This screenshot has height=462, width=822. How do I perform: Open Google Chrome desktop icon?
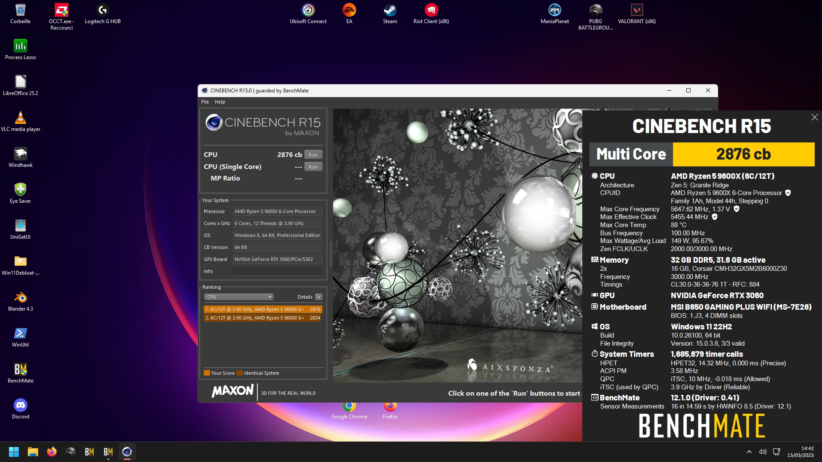pos(349,410)
